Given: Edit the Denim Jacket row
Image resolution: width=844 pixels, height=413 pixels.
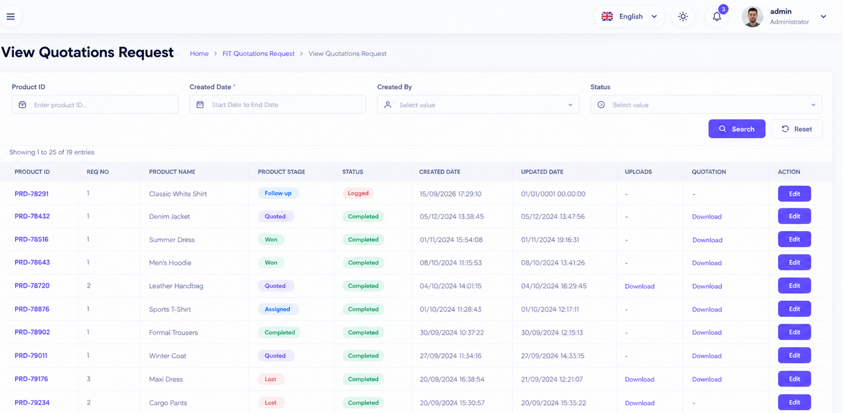Looking at the screenshot, I should 794,216.
